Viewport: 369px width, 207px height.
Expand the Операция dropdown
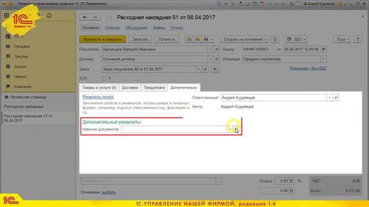[x=323, y=59]
